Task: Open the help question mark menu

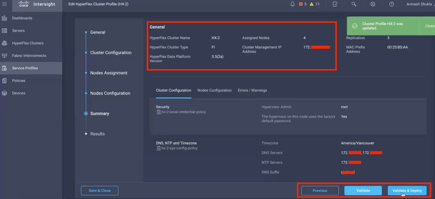Action: [391, 4]
